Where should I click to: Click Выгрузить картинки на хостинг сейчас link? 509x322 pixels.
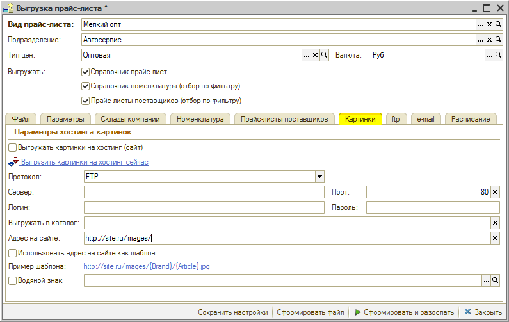point(85,163)
